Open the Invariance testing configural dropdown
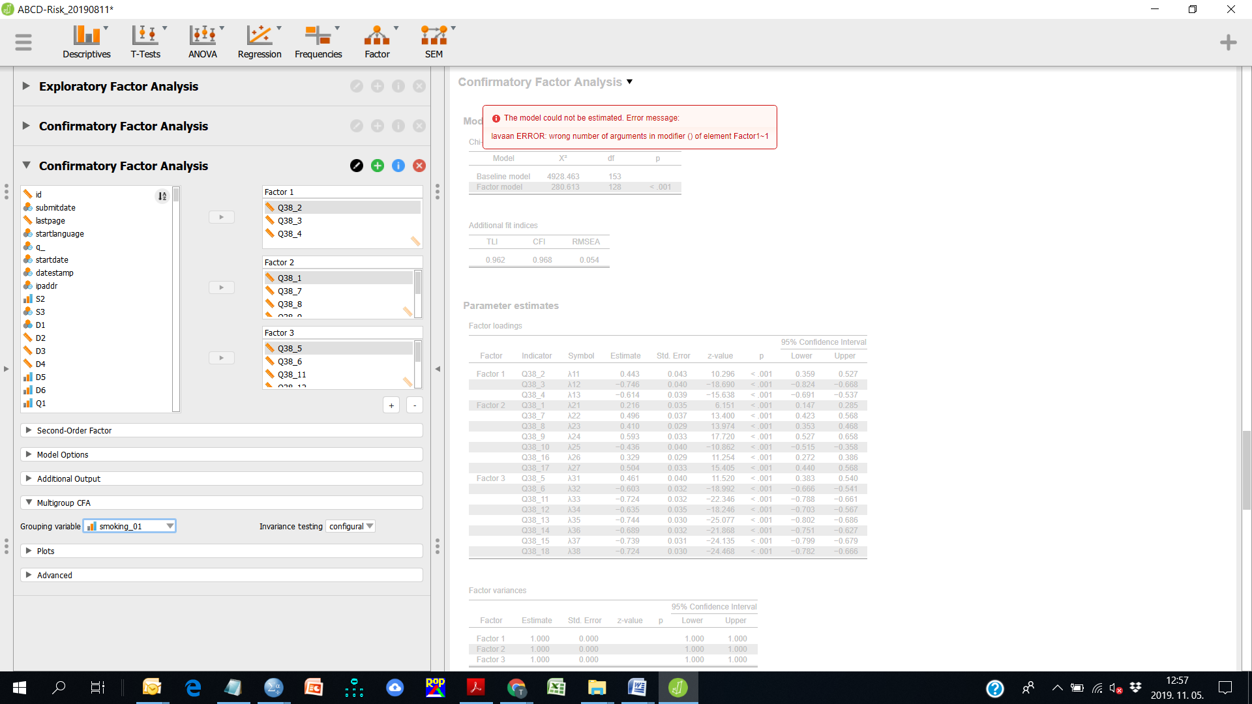The height and width of the screenshot is (704, 1252). coord(350,526)
